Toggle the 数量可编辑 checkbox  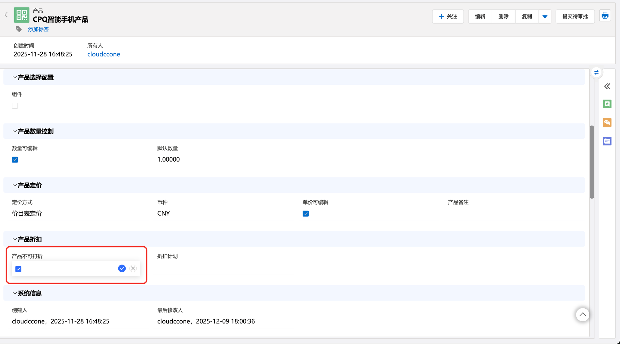point(15,160)
